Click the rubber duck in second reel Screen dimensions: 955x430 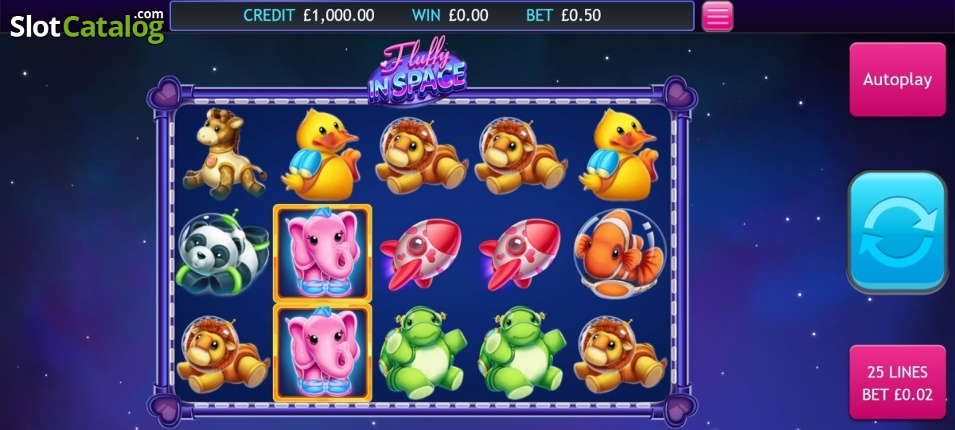point(321,153)
